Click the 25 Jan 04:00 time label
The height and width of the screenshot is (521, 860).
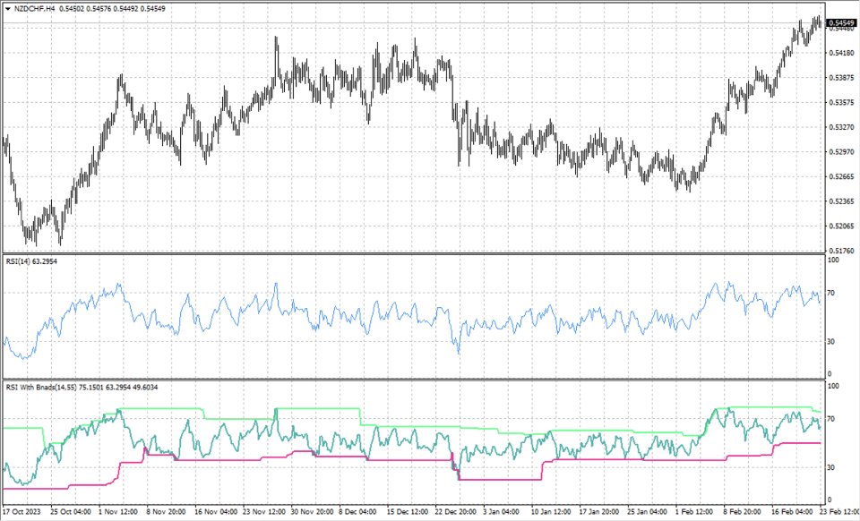(649, 511)
